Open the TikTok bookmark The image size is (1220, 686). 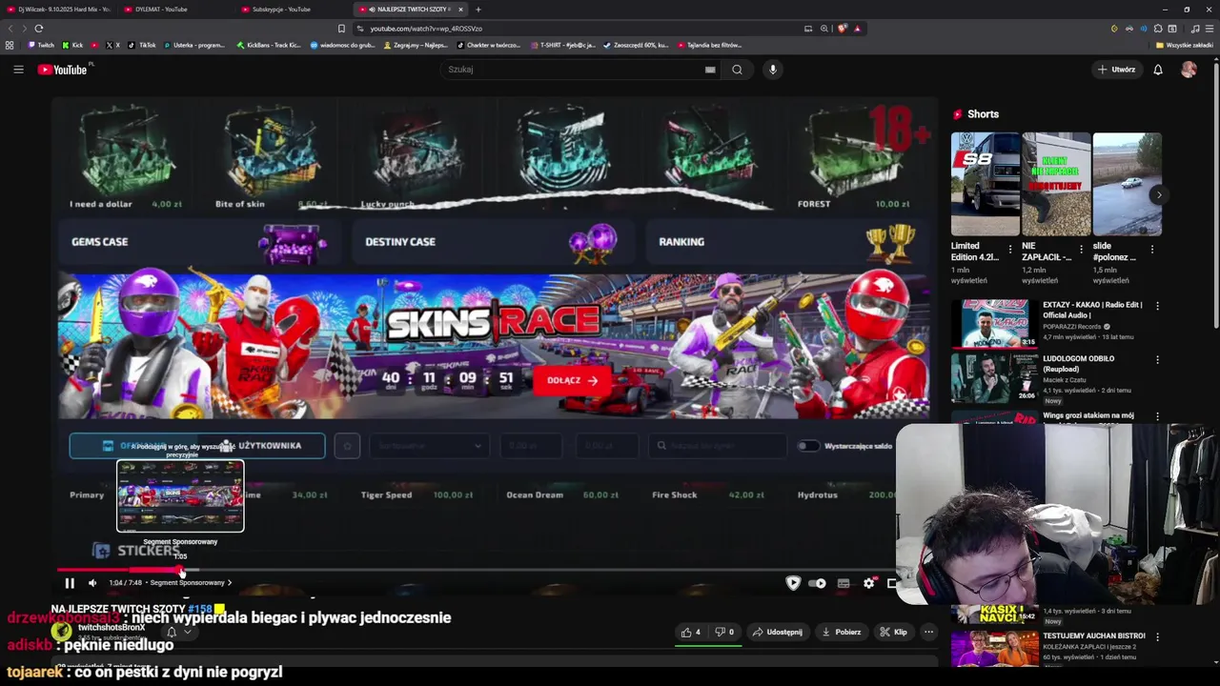[142, 45]
